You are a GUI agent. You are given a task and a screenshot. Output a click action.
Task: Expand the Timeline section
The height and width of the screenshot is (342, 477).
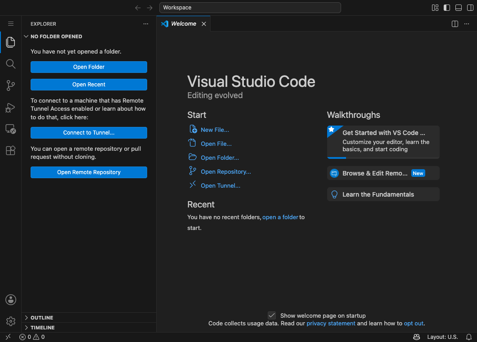coord(89,328)
